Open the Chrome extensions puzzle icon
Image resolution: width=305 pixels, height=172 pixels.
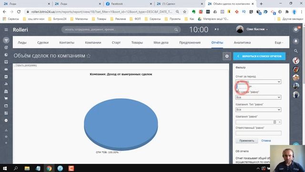click(287, 11)
